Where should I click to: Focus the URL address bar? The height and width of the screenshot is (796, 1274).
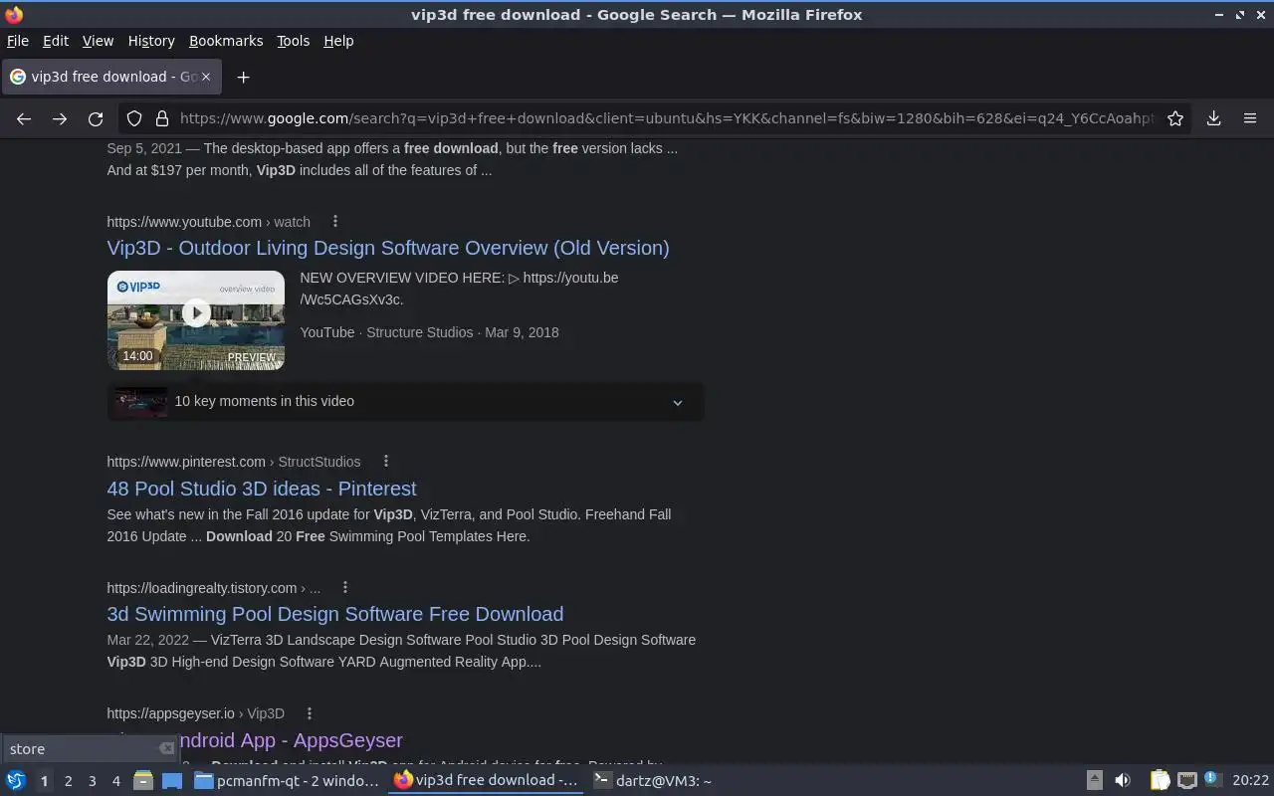[667, 118]
